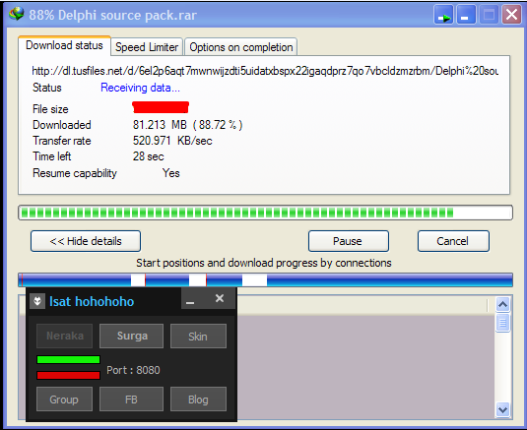Click the scrollbar up arrow
The image size is (527, 430).
point(502,305)
